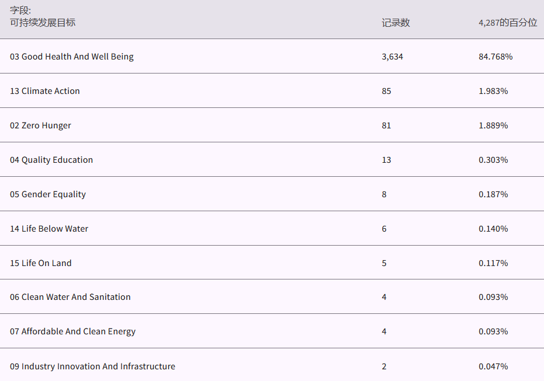
Task: Select 06 Clean Water And Sanitation label
Action: pyautogui.click(x=70, y=297)
